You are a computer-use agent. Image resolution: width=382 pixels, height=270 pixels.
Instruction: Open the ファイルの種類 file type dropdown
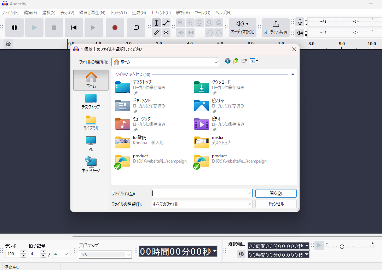click(250, 204)
